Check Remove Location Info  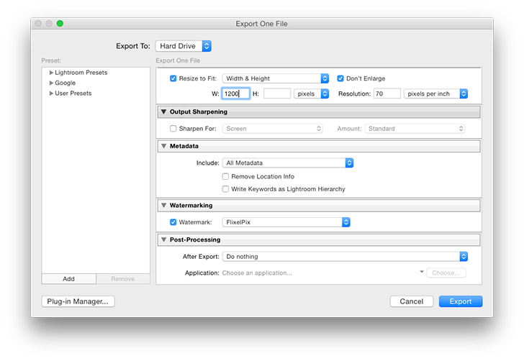[225, 176]
